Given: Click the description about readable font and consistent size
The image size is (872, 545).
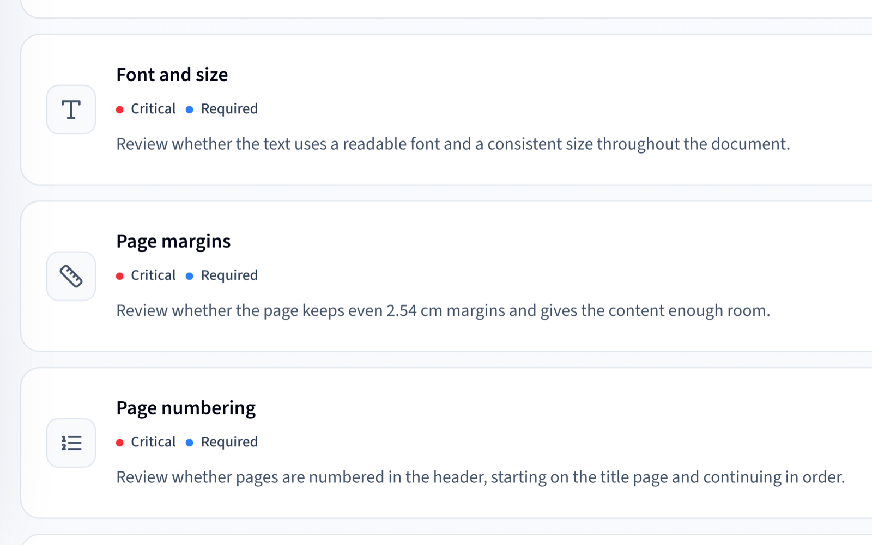Looking at the screenshot, I should pyautogui.click(x=453, y=144).
